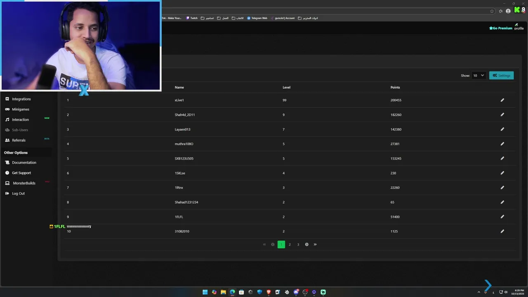
Task: Edit the xLive1 row with the pencil icon
Action: pyautogui.click(x=502, y=100)
